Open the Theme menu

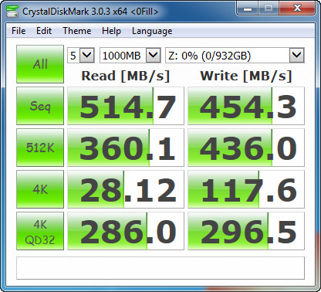[x=77, y=31]
